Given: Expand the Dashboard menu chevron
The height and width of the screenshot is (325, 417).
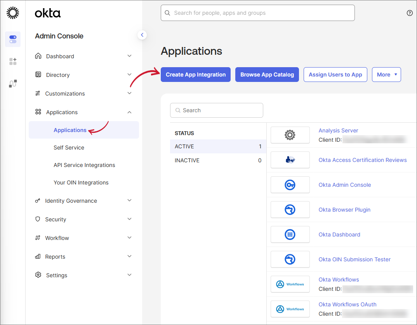Looking at the screenshot, I should (130, 56).
